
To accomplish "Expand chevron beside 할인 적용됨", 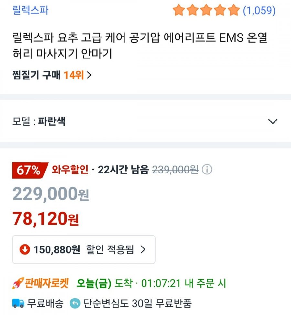I will 143,249.
